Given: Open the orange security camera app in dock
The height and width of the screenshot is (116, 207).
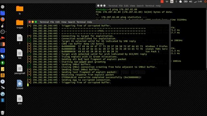Looking at the screenshot, I should coord(3,38).
